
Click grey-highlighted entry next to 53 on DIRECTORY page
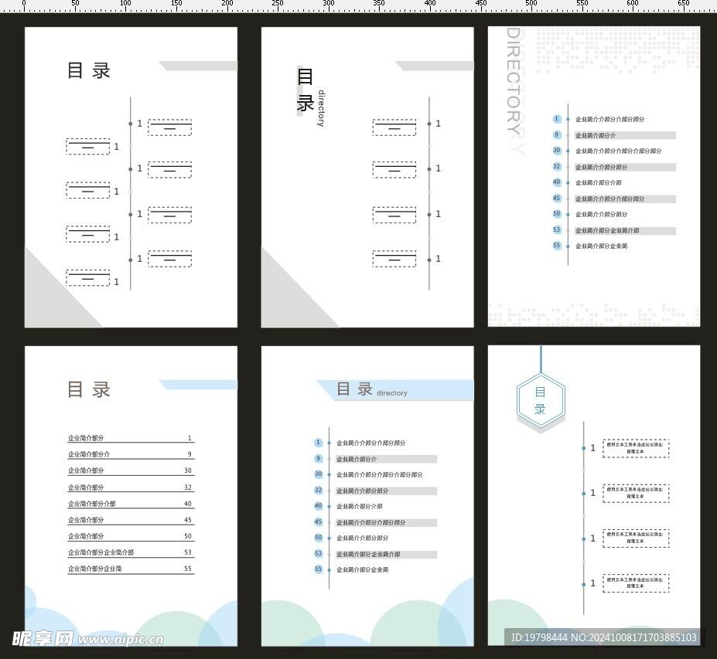(x=625, y=231)
